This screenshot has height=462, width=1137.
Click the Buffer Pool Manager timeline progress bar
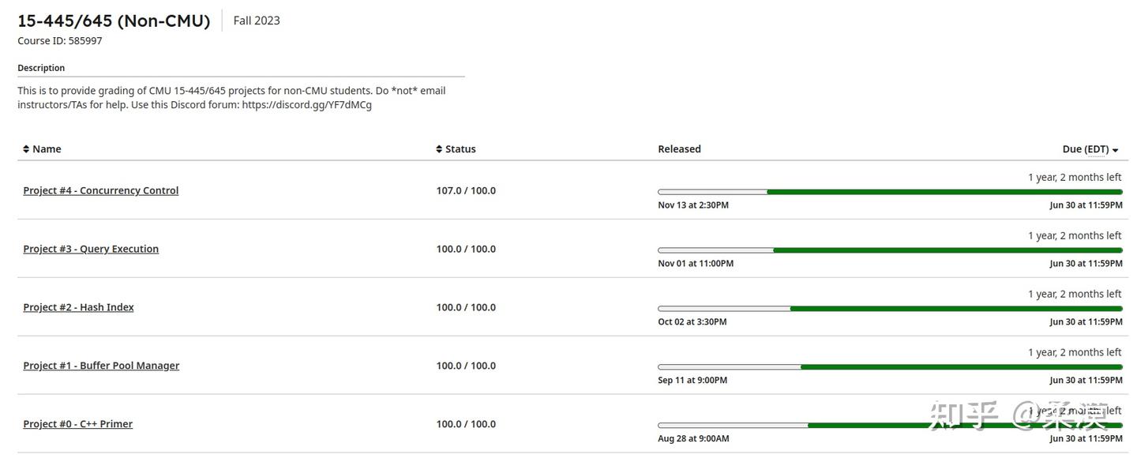coord(890,367)
